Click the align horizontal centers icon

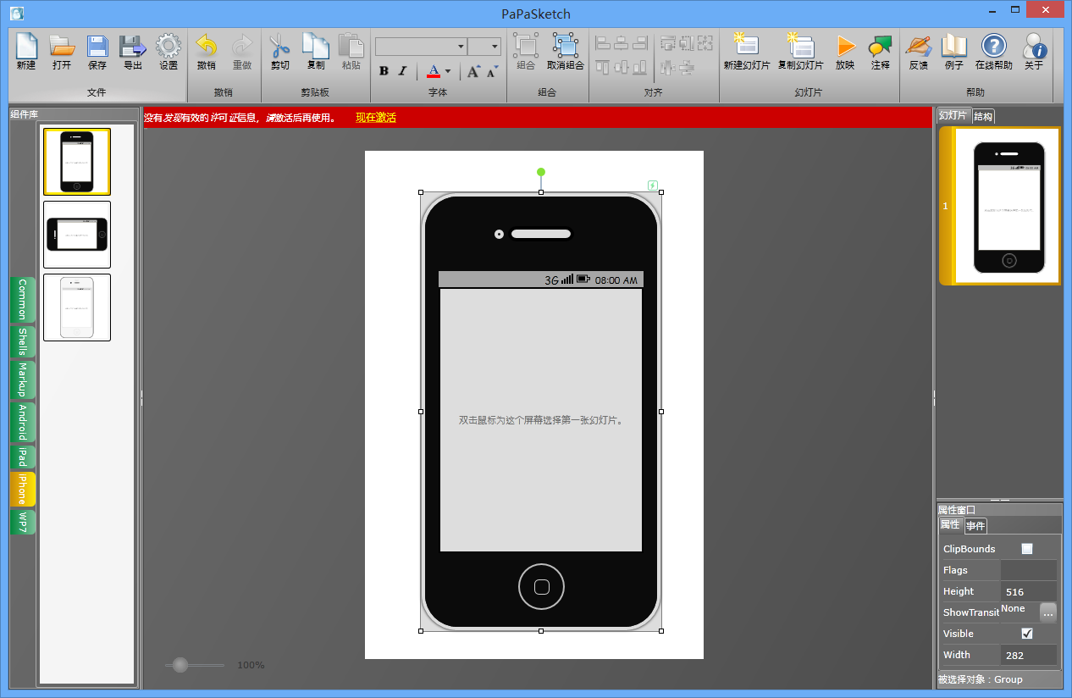(x=622, y=42)
